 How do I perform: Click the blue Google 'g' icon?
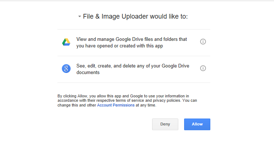point(66,69)
